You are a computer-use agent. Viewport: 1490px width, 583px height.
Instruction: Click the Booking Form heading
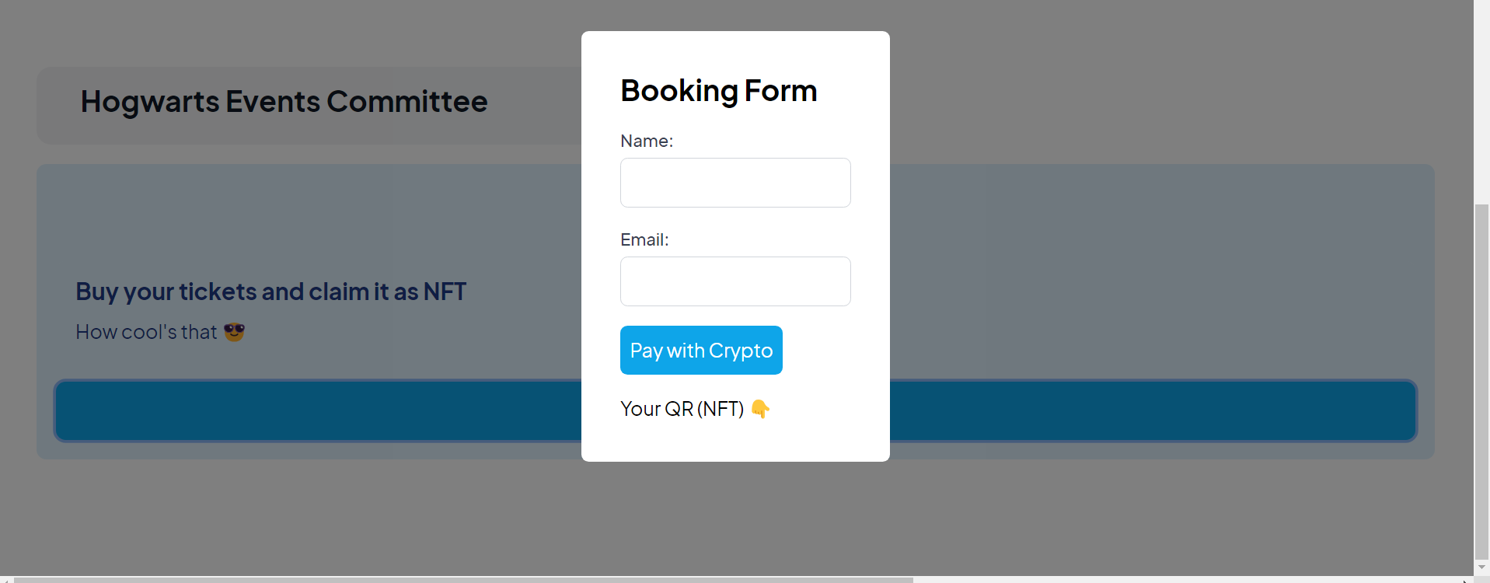click(718, 91)
